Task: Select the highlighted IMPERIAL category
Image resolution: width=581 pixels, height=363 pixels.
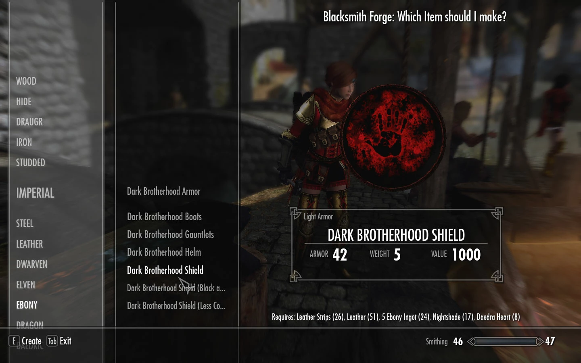Action: pos(35,193)
